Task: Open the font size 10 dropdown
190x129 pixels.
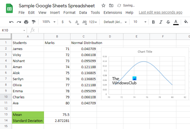Action: (x=140, y=22)
